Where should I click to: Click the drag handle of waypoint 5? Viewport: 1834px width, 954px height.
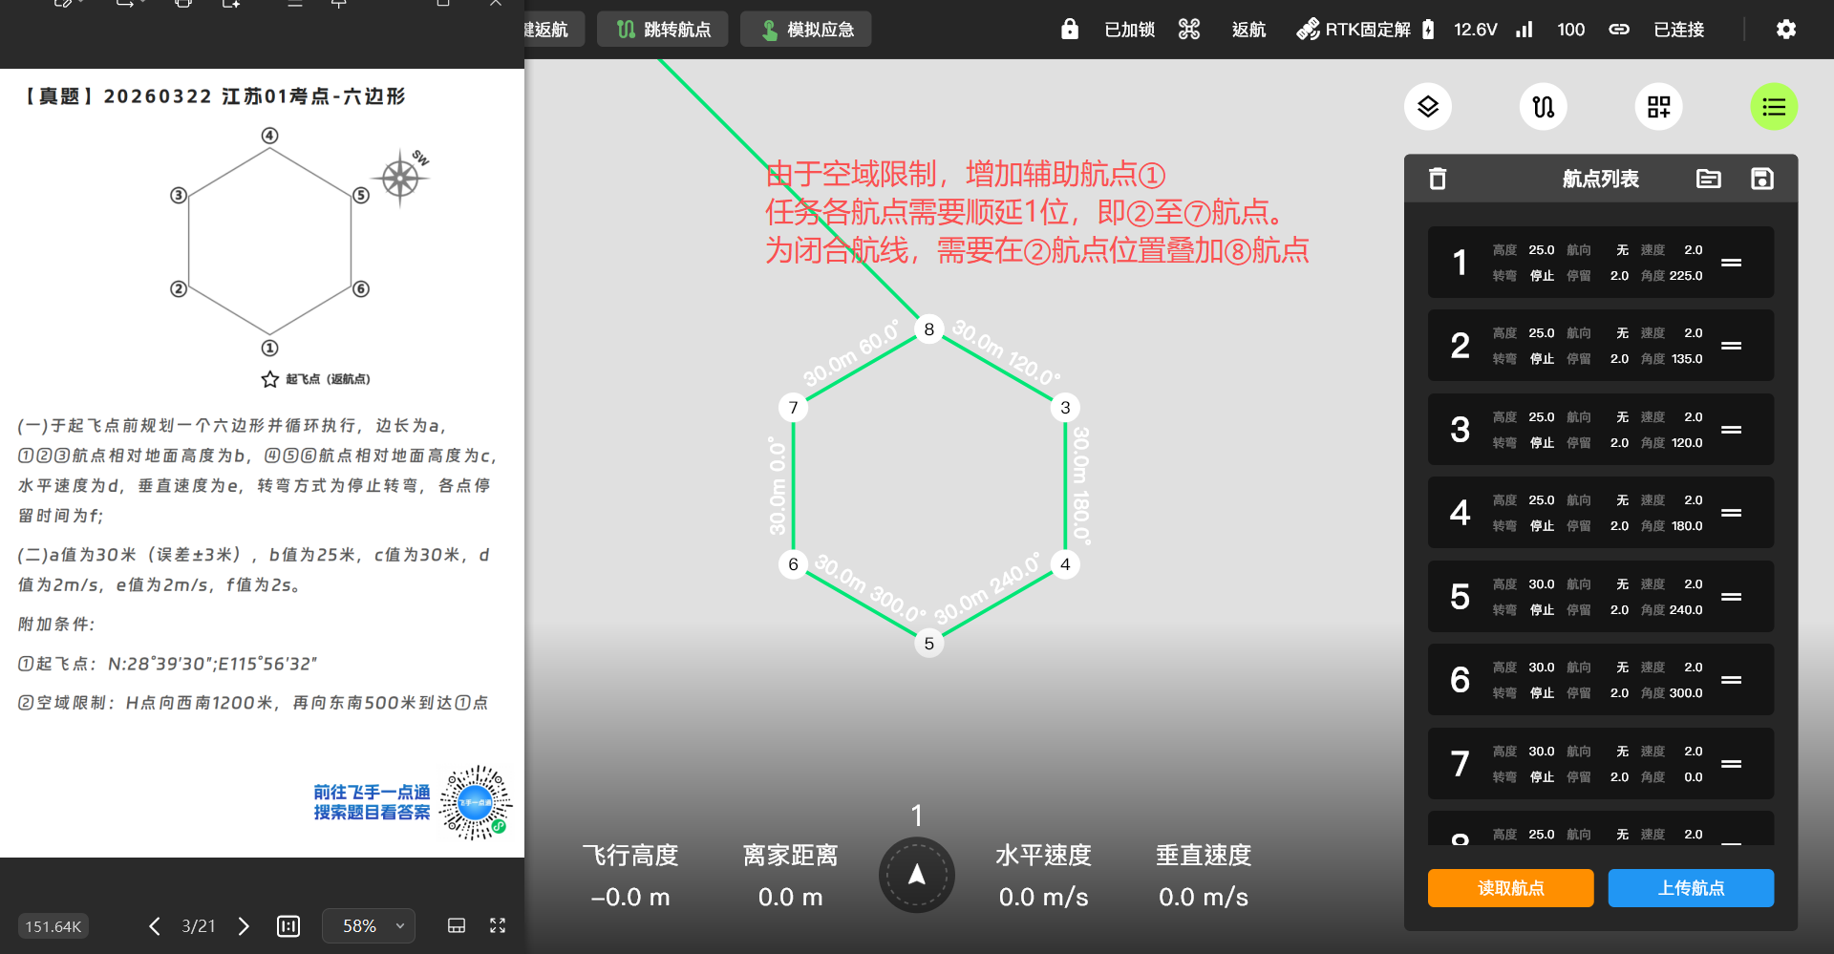point(1731,597)
